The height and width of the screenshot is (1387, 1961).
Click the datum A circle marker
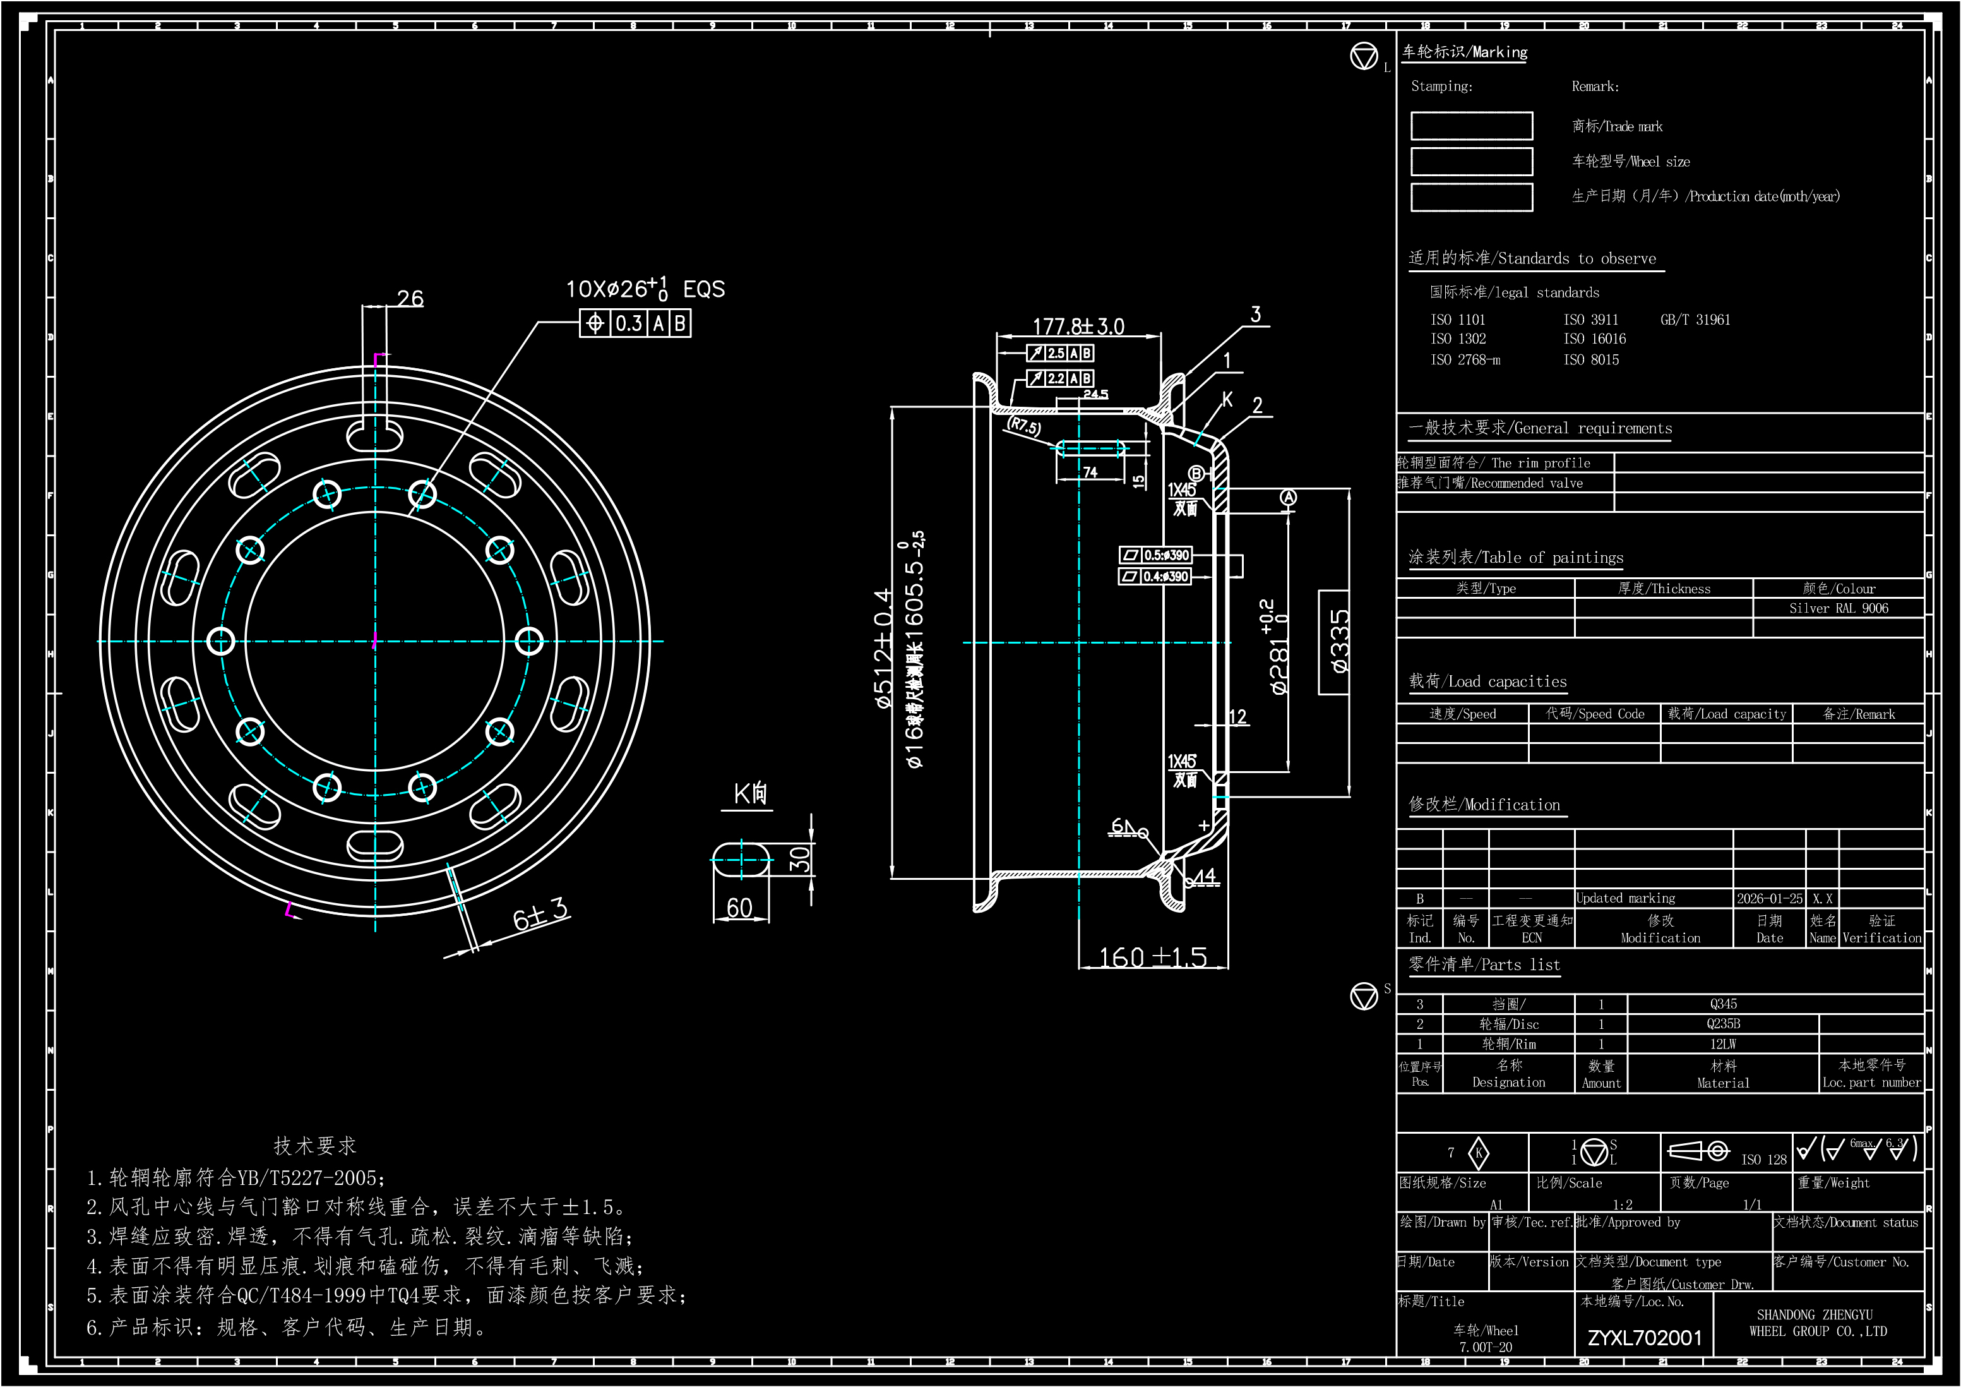[1288, 497]
